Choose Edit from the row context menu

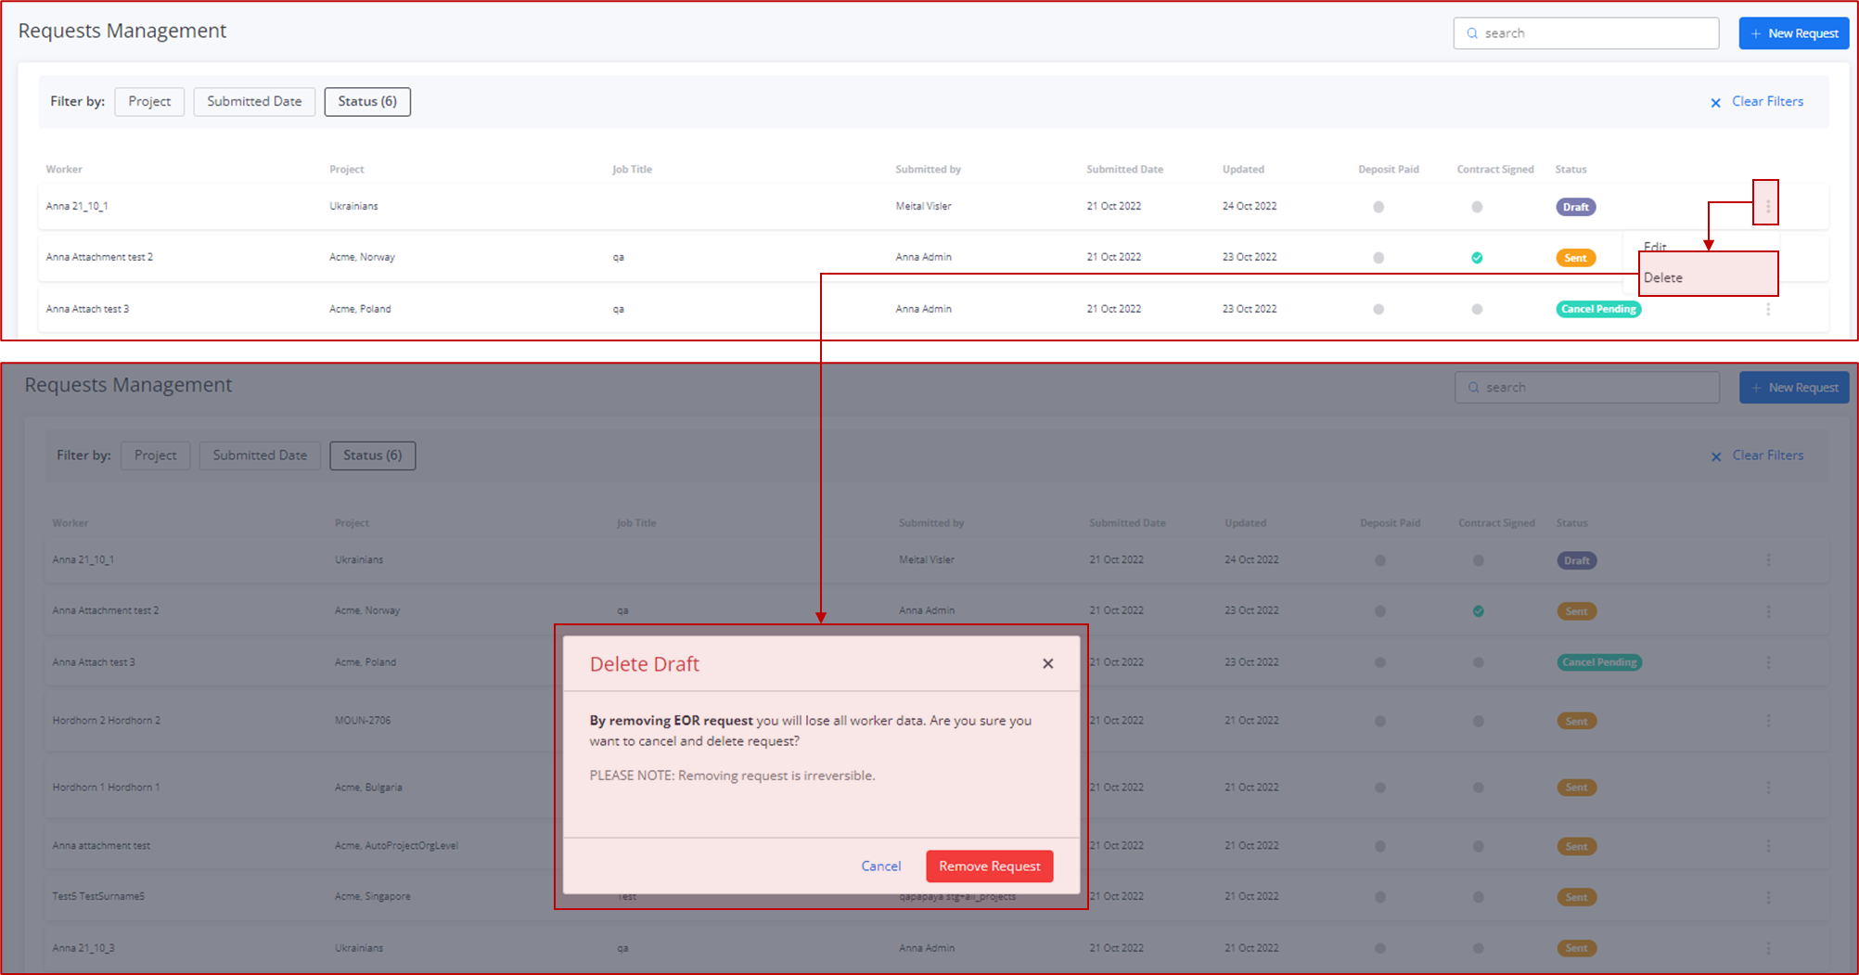pyautogui.click(x=1656, y=246)
